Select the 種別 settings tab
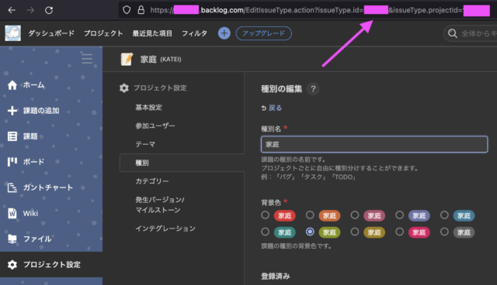This screenshot has height=285, width=497. coord(182,163)
